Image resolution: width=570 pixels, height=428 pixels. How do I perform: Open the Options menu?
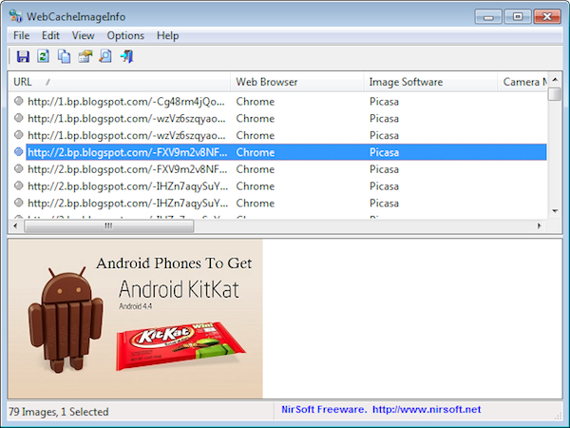pyautogui.click(x=125, y=36)
